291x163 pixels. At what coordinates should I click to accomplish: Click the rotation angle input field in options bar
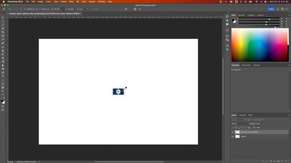point(82,9)
